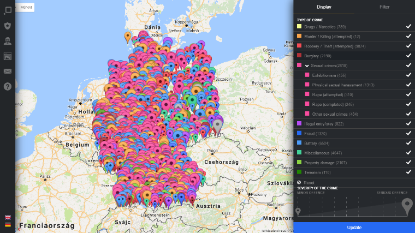Open the Display tab
415x233 pixels.
(324, 7)
